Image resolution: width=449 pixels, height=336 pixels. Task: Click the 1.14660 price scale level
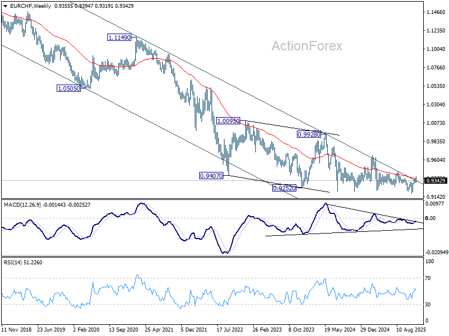click(436, 12)
